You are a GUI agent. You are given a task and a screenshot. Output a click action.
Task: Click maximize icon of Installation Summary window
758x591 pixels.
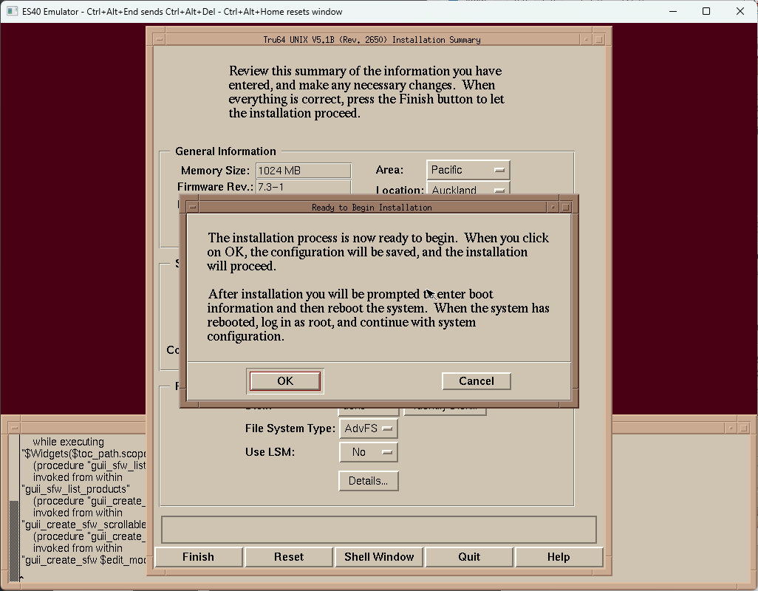599,40
